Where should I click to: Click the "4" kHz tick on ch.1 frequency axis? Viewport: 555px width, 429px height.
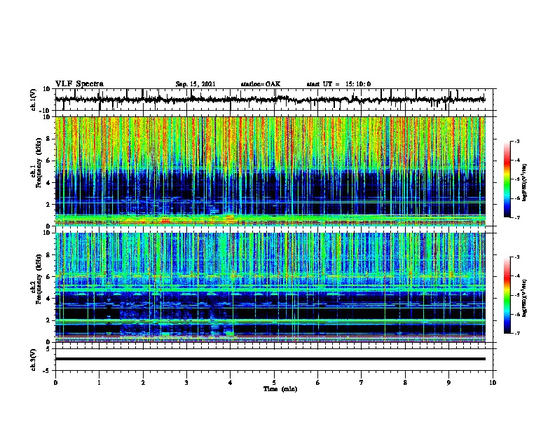click(x=50, y=183)
